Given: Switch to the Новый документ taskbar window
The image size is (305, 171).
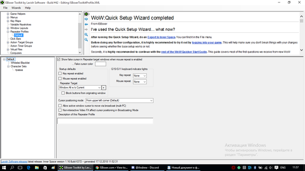Looking at the screenshot, I should (x=183, y=168).
